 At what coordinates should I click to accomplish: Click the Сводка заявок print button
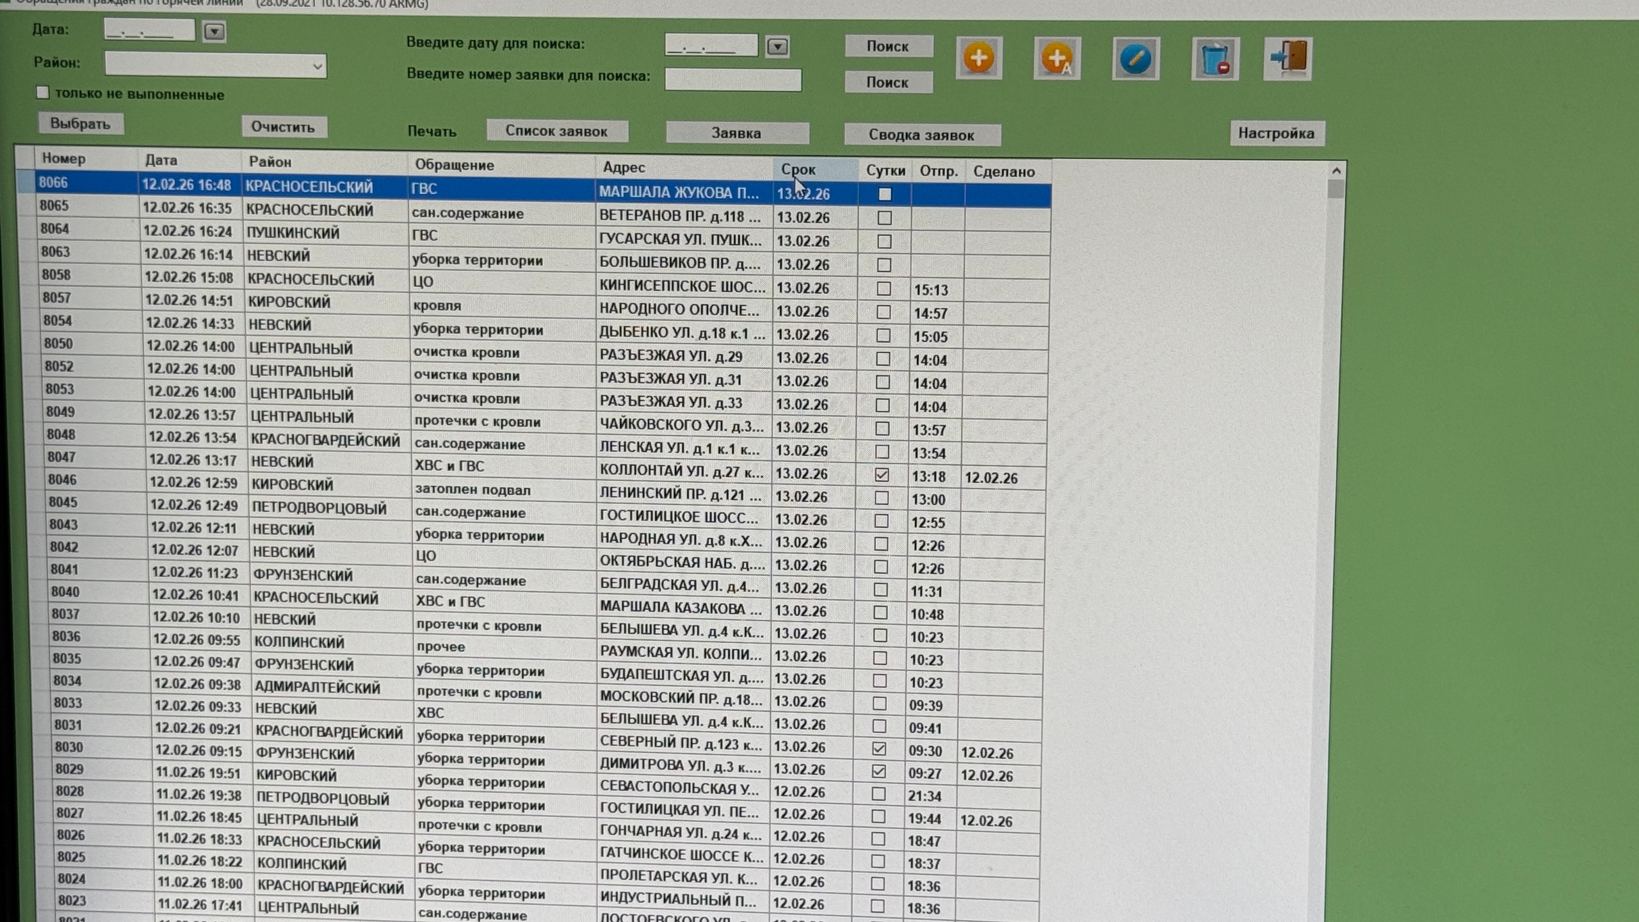[x=921, y=135]
